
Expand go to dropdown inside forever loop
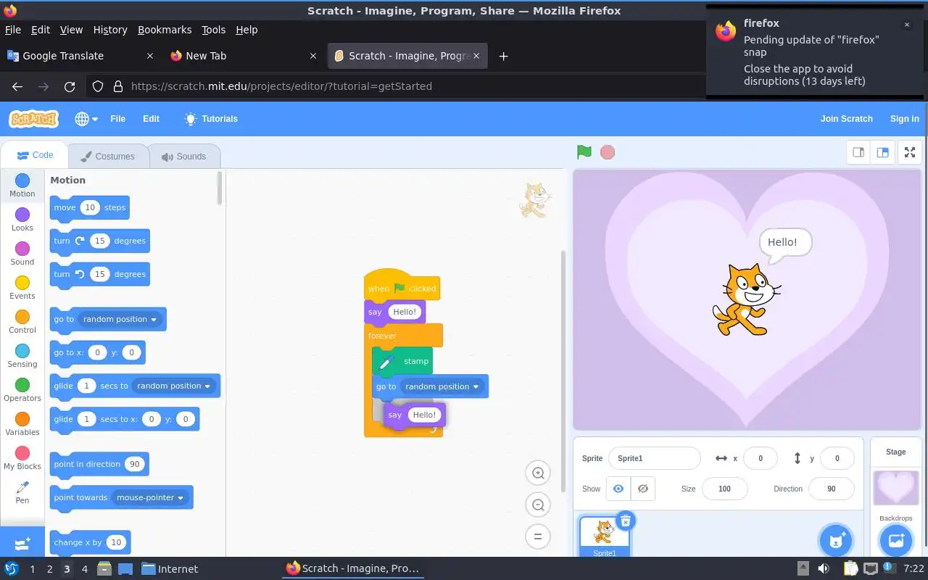point(442,386)
